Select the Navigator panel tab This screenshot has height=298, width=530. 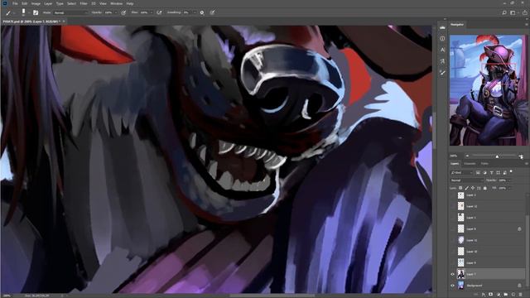point(457,24)
